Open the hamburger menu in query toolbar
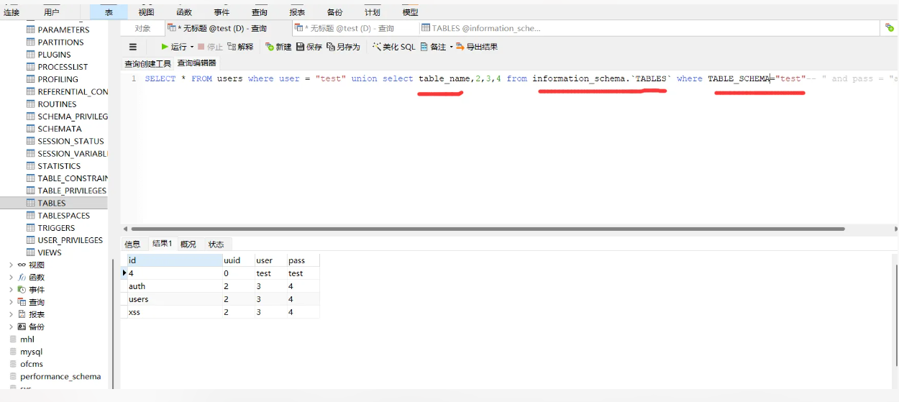Image resolution: width=899 pixels, height=402 pixels. point(132,47)
